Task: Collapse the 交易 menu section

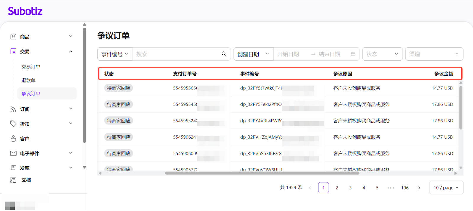Action: pos(71,51)
